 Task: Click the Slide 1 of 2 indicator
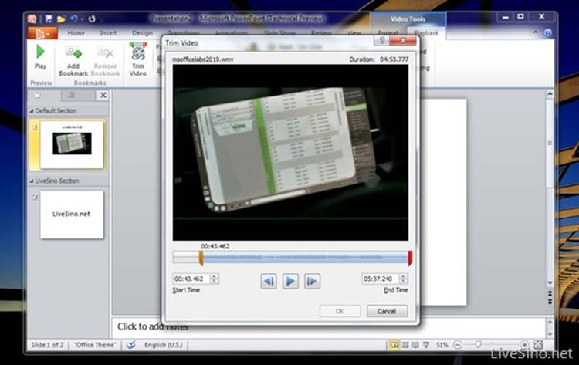47,345
